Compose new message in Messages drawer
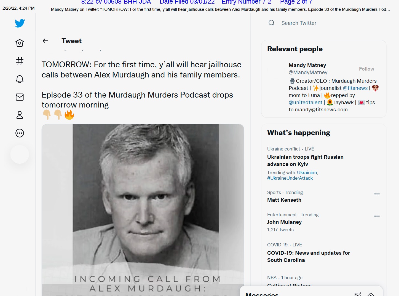Image resolution: width=399 pixels, height=296 pixels. (x=358, y=294)
